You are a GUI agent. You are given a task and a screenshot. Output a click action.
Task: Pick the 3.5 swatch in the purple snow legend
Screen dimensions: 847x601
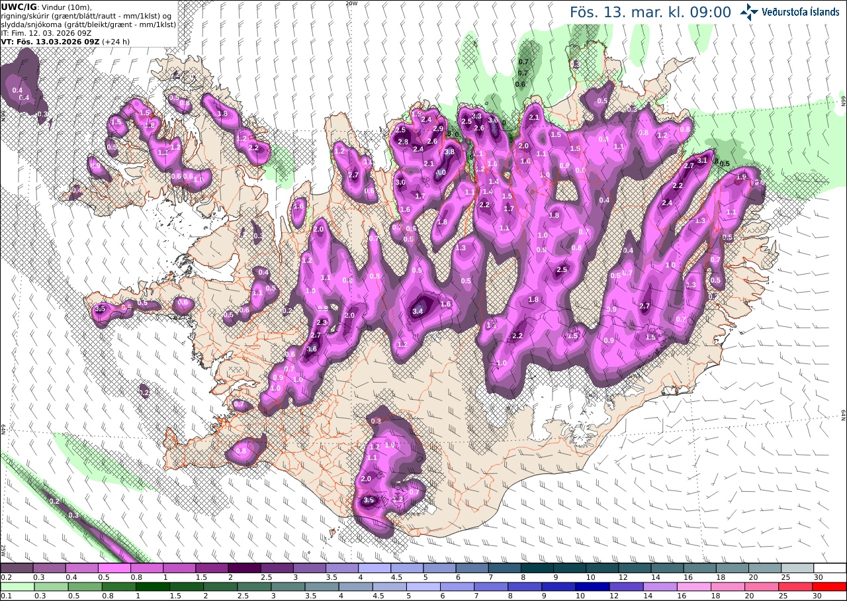342,568
